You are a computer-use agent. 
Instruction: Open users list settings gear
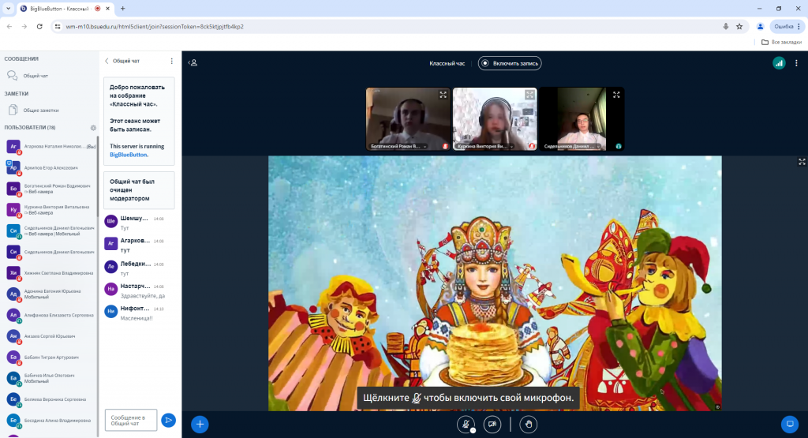point(93,128)
